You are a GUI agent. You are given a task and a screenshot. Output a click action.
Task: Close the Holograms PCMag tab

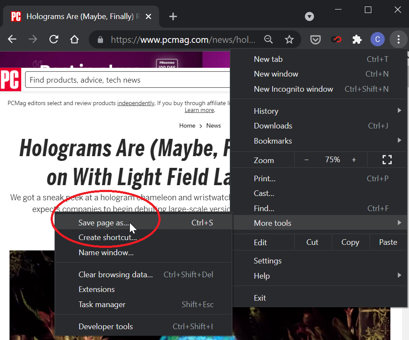tap(148, 16)
